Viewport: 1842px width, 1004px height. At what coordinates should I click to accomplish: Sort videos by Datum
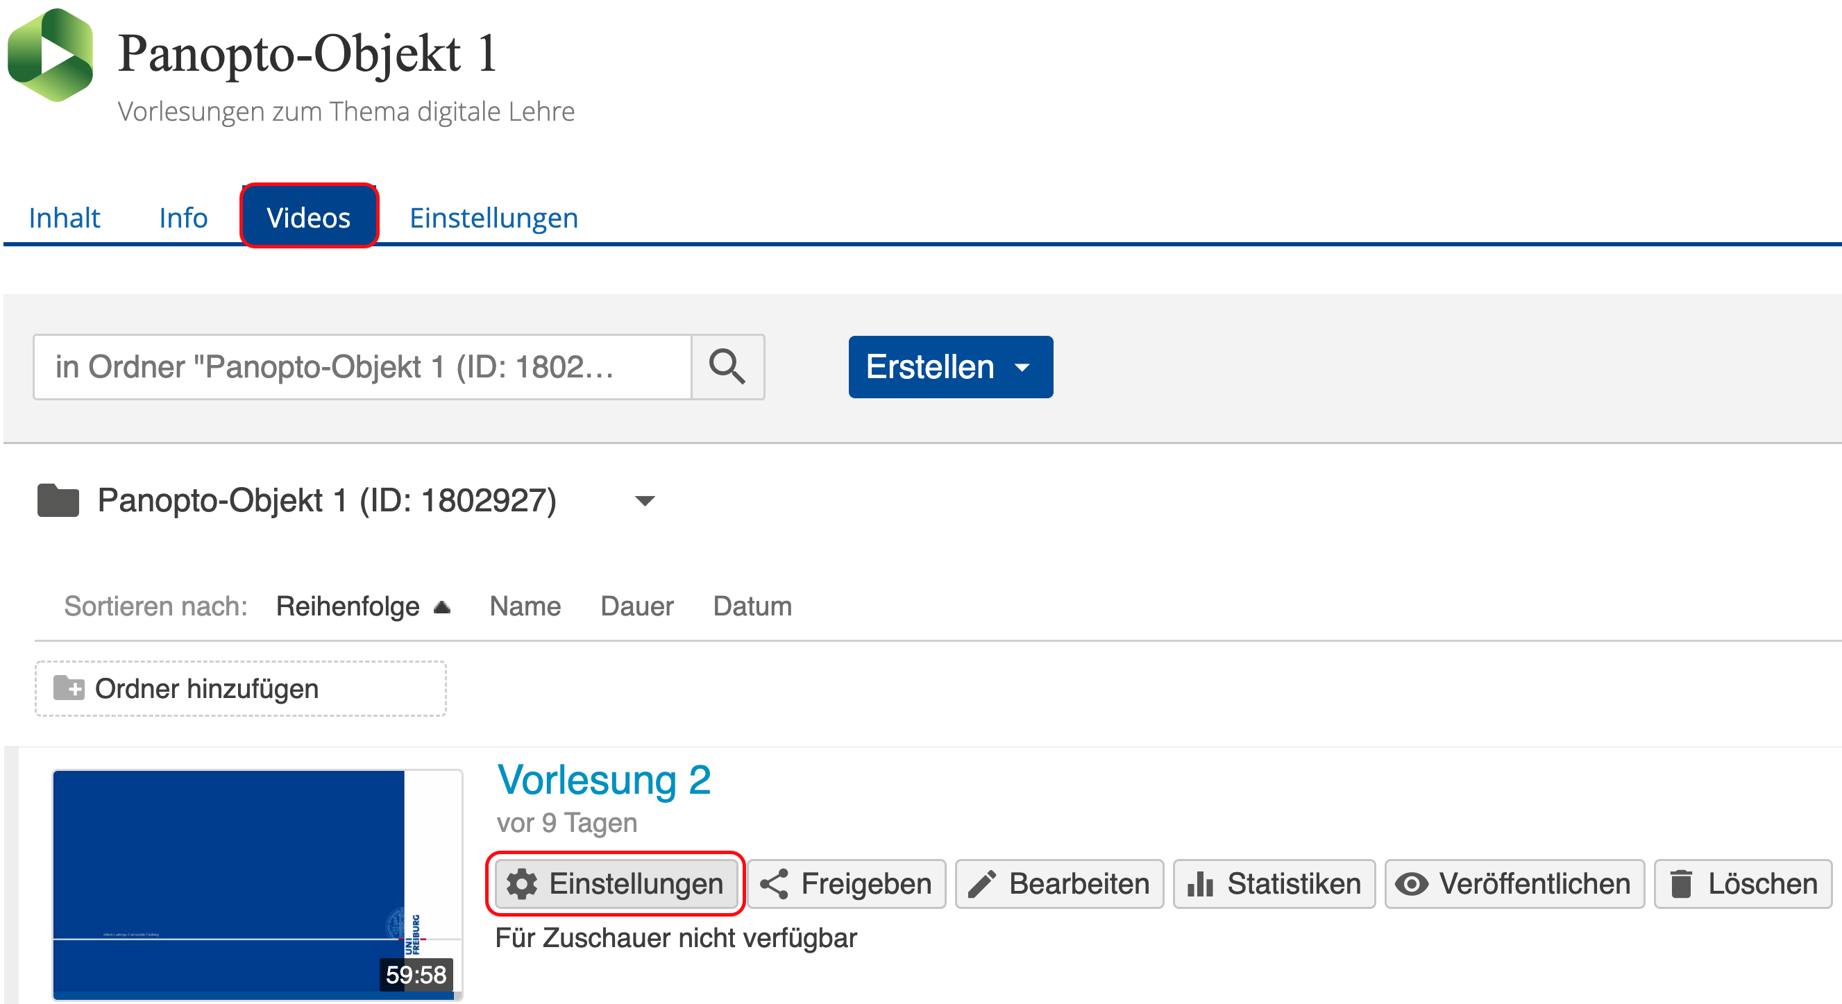pos(753,606)
